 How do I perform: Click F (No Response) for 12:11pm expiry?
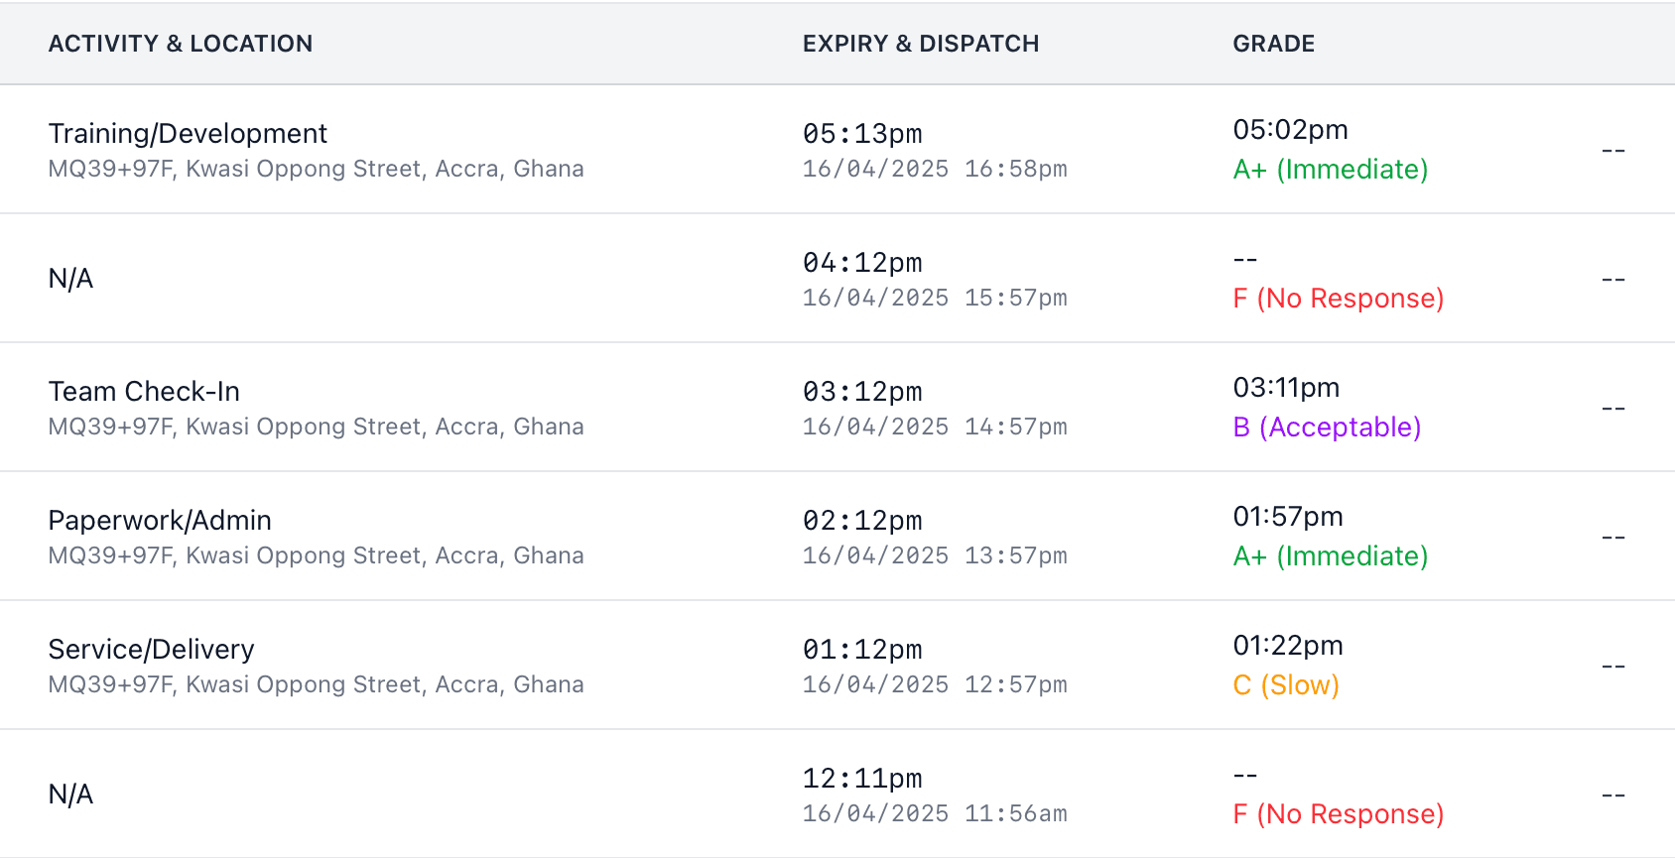pos(1338,814)
